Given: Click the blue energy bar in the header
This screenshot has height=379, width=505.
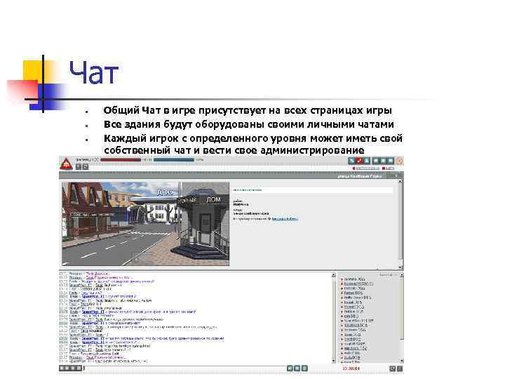Looking at the screenshot, I should (x=174, y=160).
